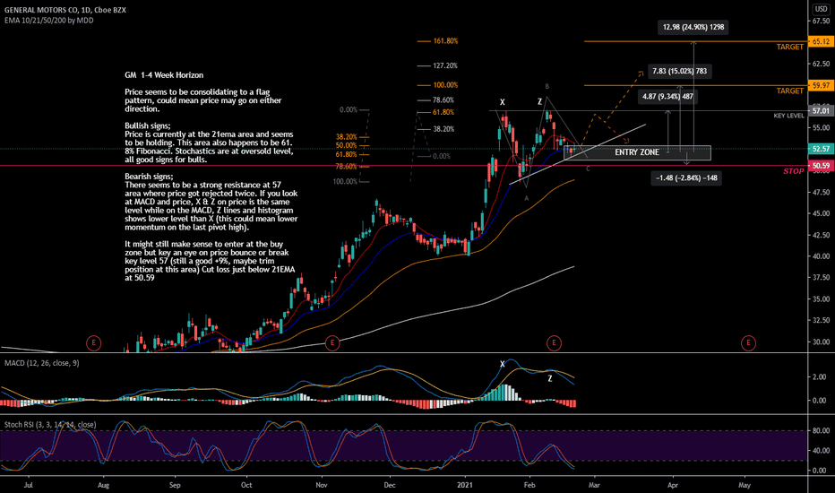The image size is (835, 493).
Task: Click the earnings E marker above May
Action: click(748, 342)
